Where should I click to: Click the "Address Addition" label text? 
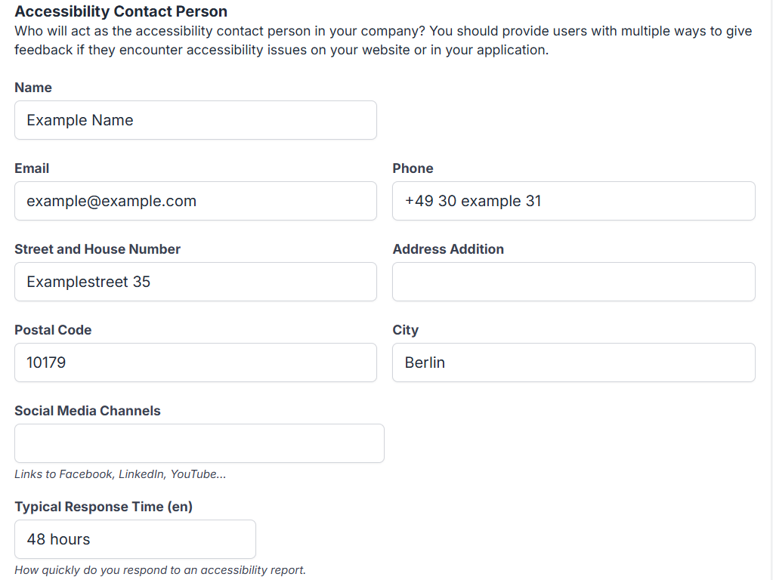[448, 249]
